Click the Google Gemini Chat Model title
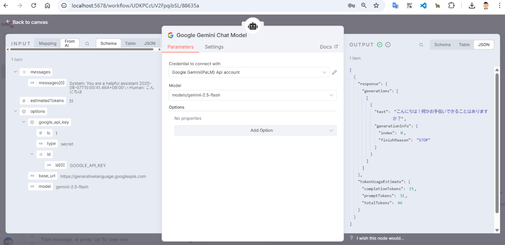Screen dimensions: 505x245 (x=211, y=35)
